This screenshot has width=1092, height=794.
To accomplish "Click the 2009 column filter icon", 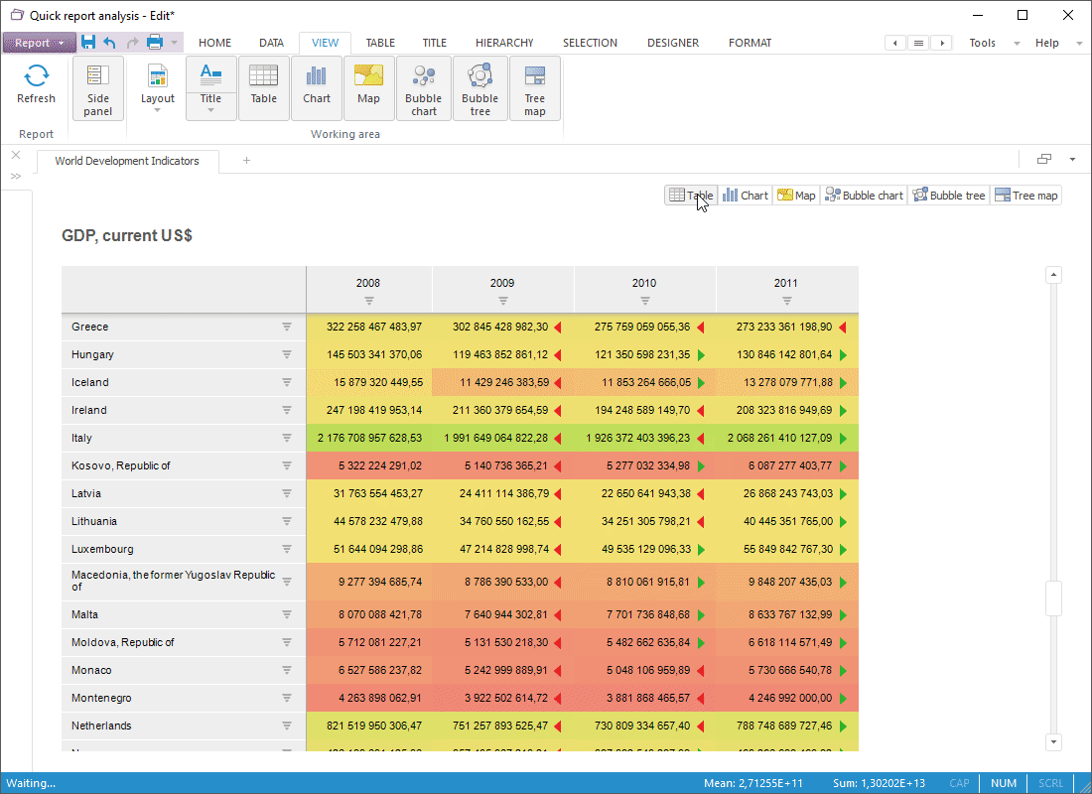I will [x=503, y=301].
